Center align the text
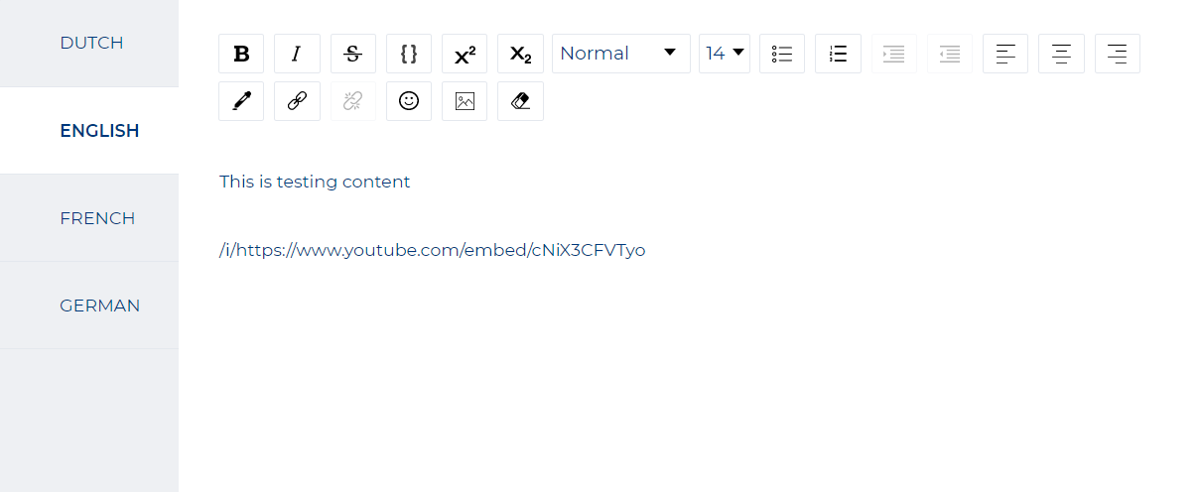Image resolution: width=1200 pixels, height=492 pixels. (x=1061, y=54)
